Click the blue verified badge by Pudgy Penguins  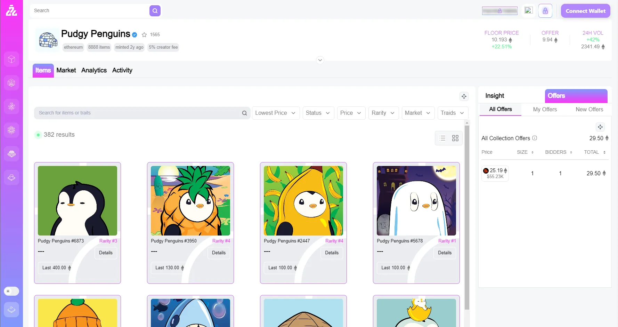click(x=135, y=35)
